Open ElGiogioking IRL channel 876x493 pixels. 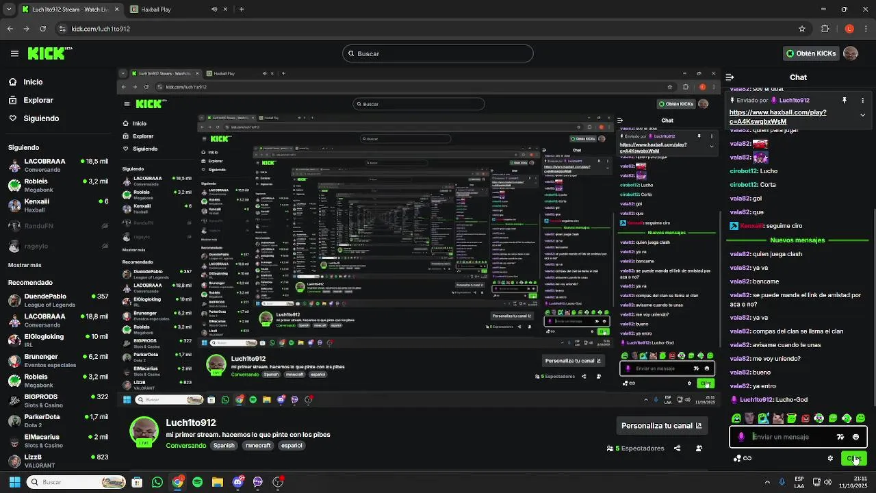tap(57, 340)
